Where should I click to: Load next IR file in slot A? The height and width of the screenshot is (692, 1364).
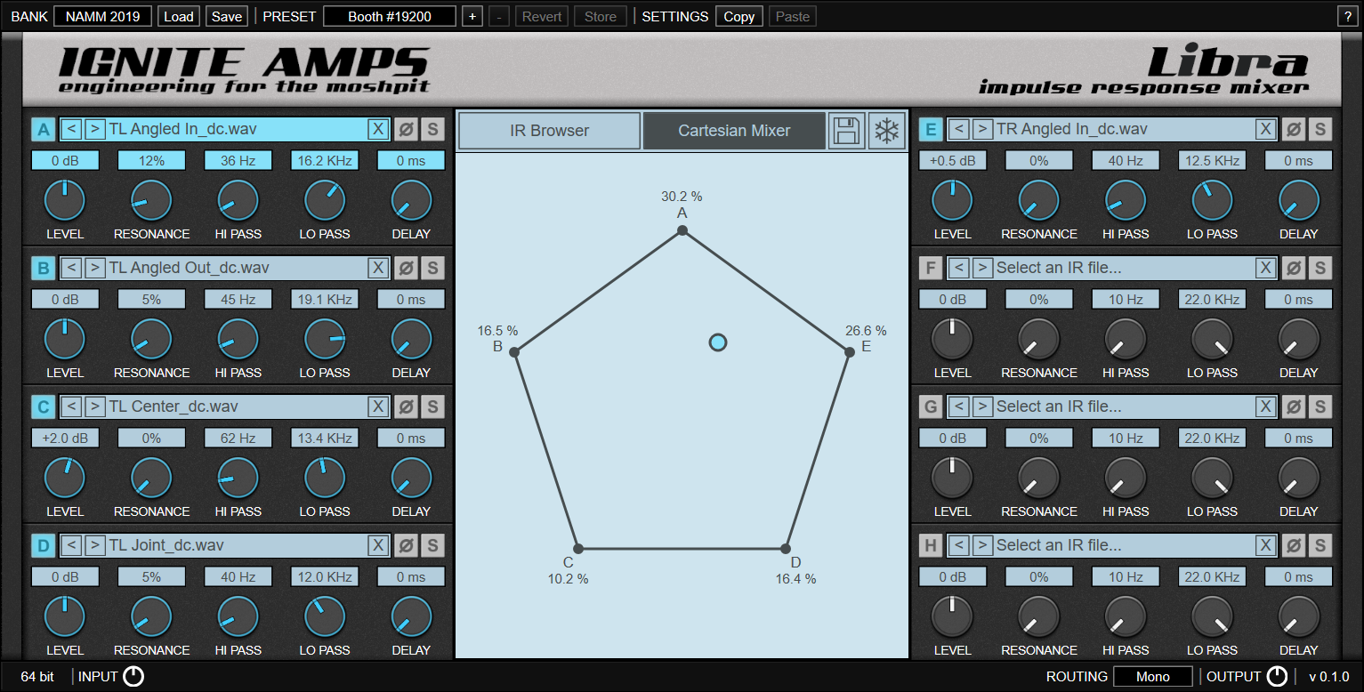[95, 129]
